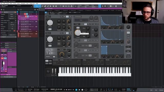Image resolution: width=164 pixels, height=92 pixels.
Task: Select the Listen speaker tool
Action: pyautogui.click(x=56, y=6)
